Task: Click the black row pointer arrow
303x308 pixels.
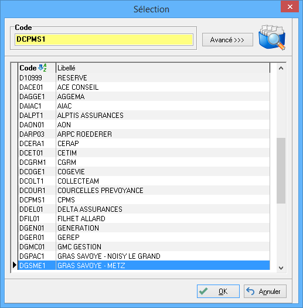Action: 14,265
